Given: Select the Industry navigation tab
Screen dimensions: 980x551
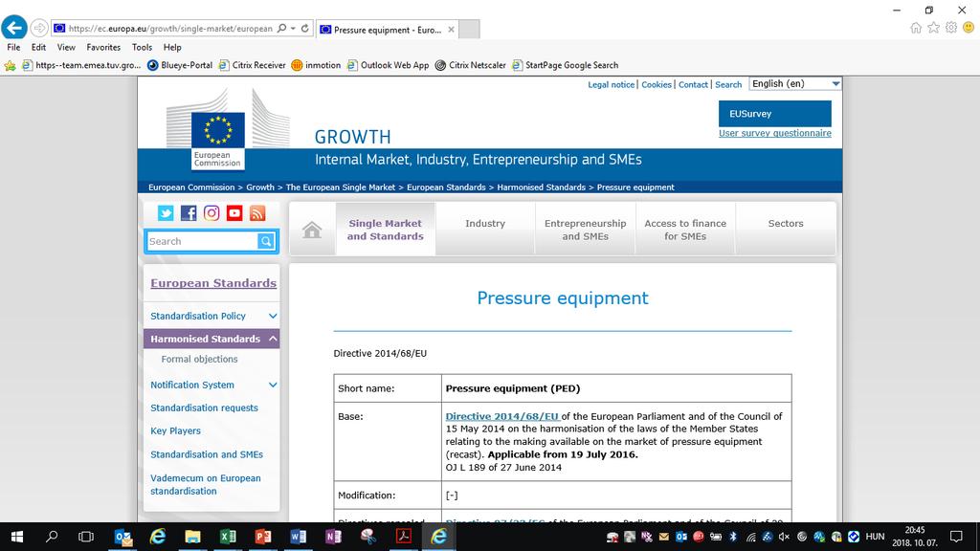Looking at the screenshot, I should click(x=485, y=230).
